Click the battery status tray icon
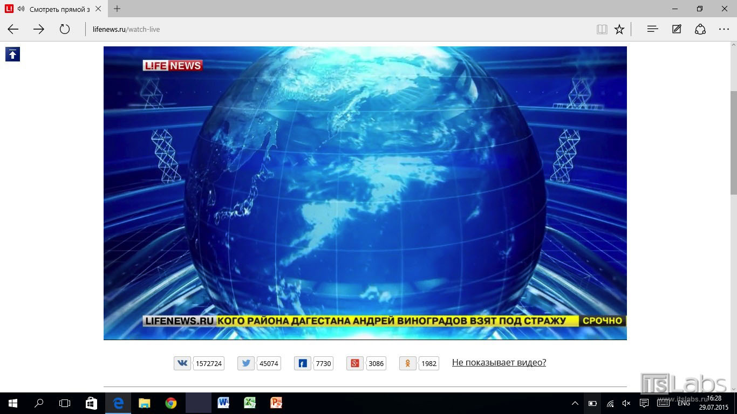This screenshot has height=414, width=737. click(x=592, y=403)
